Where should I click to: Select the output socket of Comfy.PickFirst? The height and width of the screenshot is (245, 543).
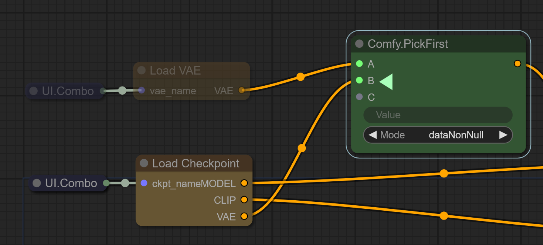click(517, 63)
